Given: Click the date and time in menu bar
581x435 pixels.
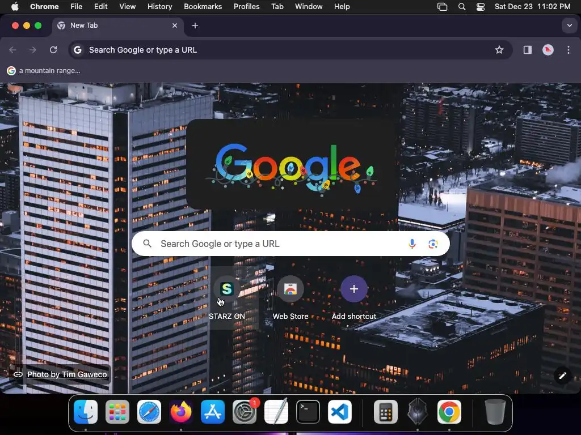Looking at the screenshot, I should point(532,7).
